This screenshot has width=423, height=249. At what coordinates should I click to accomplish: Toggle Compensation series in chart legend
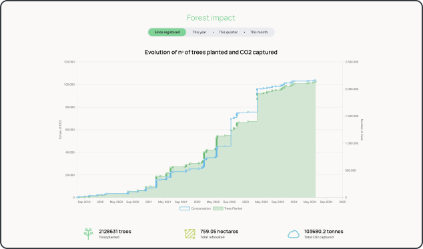195,208
